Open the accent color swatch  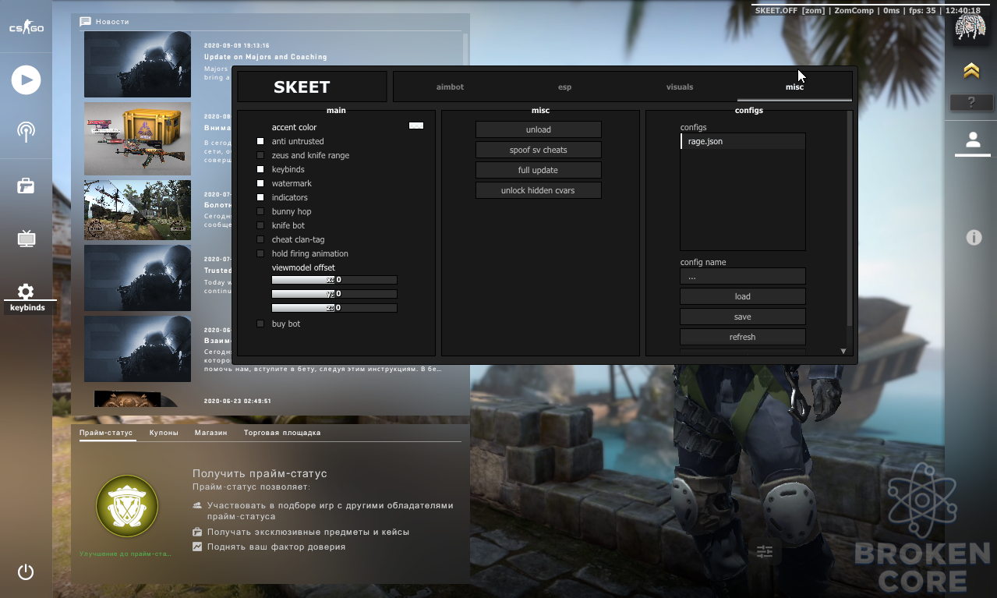click(x=416, y=126)
